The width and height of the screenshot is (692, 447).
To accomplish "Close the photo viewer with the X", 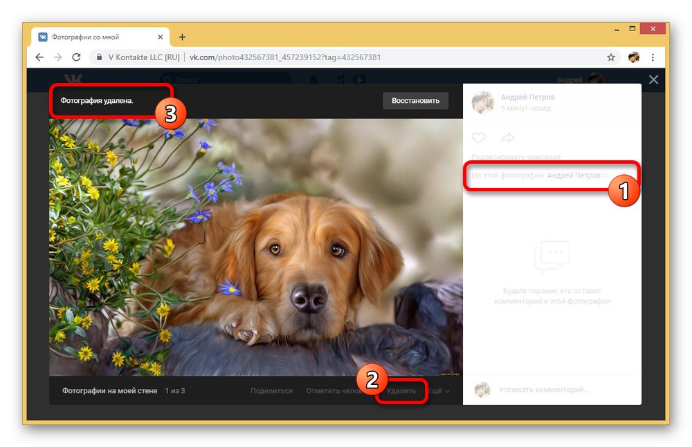I will click(654, 79).
